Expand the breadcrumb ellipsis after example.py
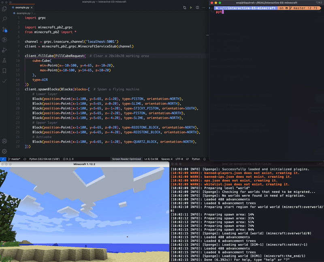The height and width of the screenshot is (262, 324). [34, 13]
